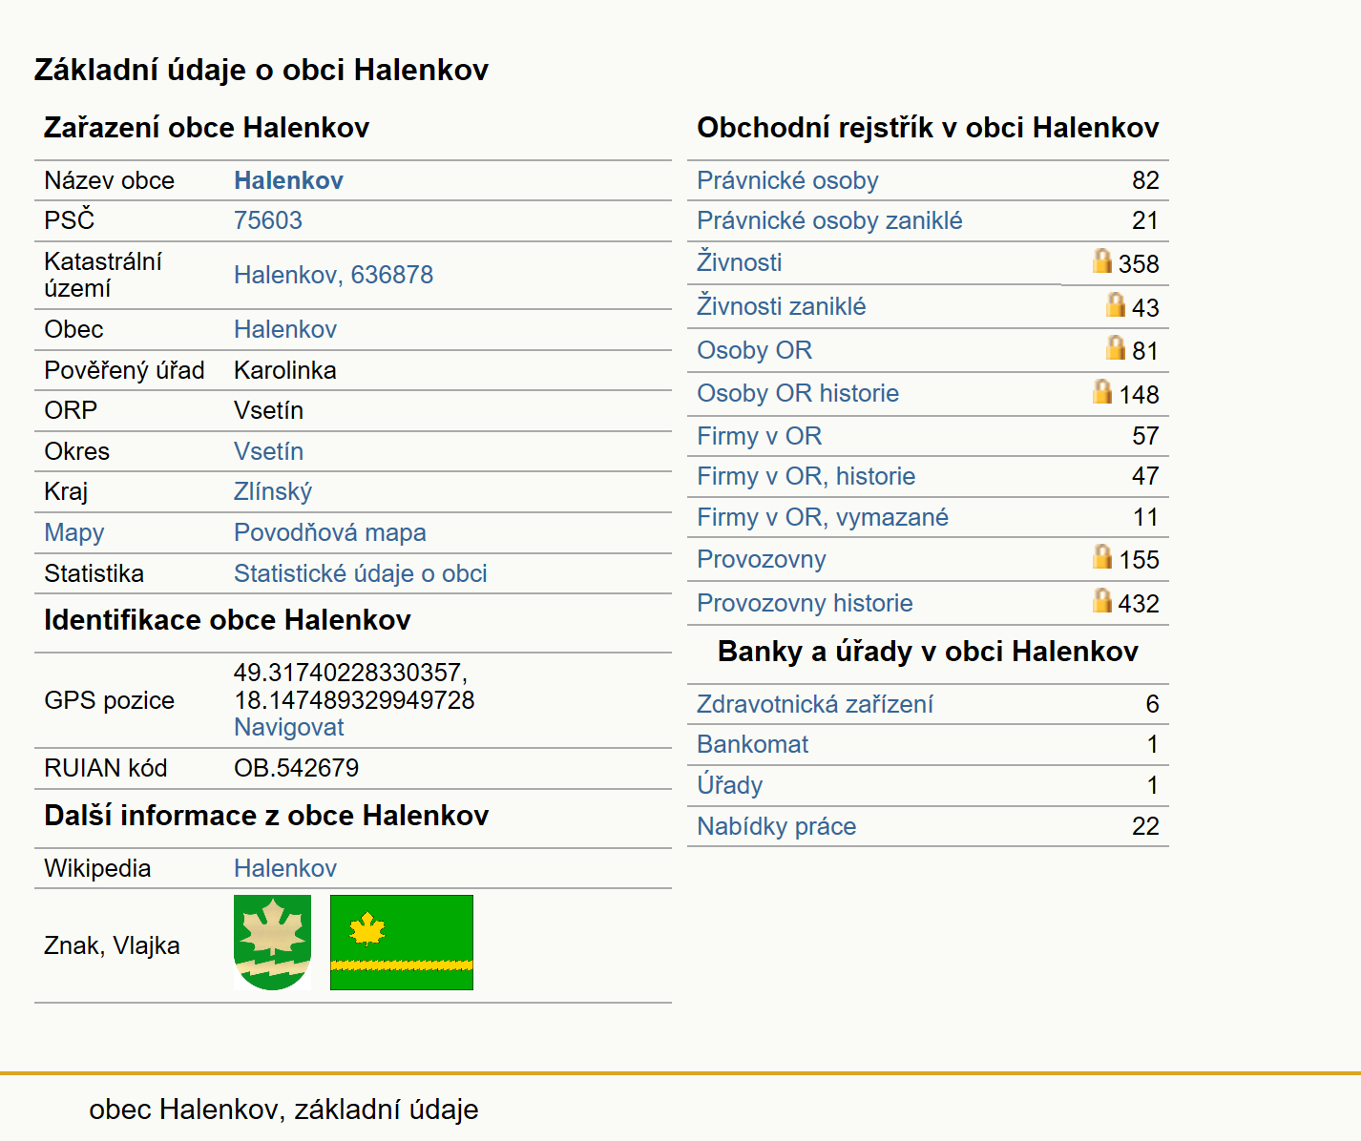Click the Karolinka value in Pověřený úřad row
This screenshot has height=1141, width=1361.
pos(284,370)
